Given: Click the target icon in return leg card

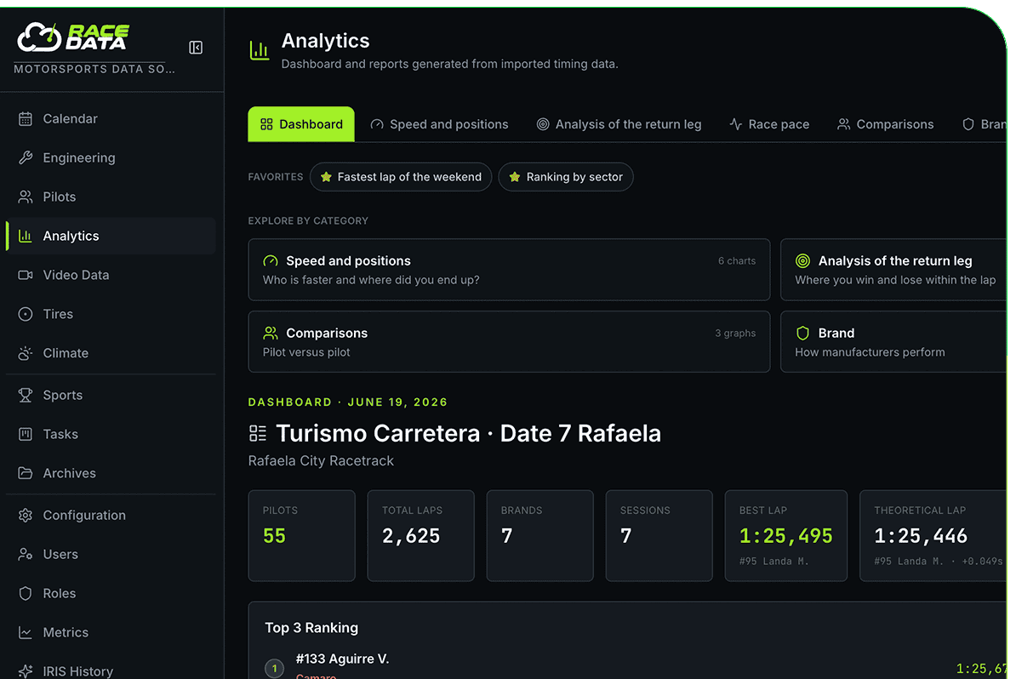Looking at the screenshot, I should [x=802, y=261].
